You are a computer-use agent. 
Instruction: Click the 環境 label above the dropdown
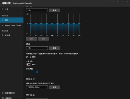click(x=28, y=44)
